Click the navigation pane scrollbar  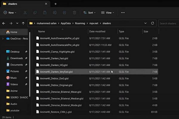(30, 64)
